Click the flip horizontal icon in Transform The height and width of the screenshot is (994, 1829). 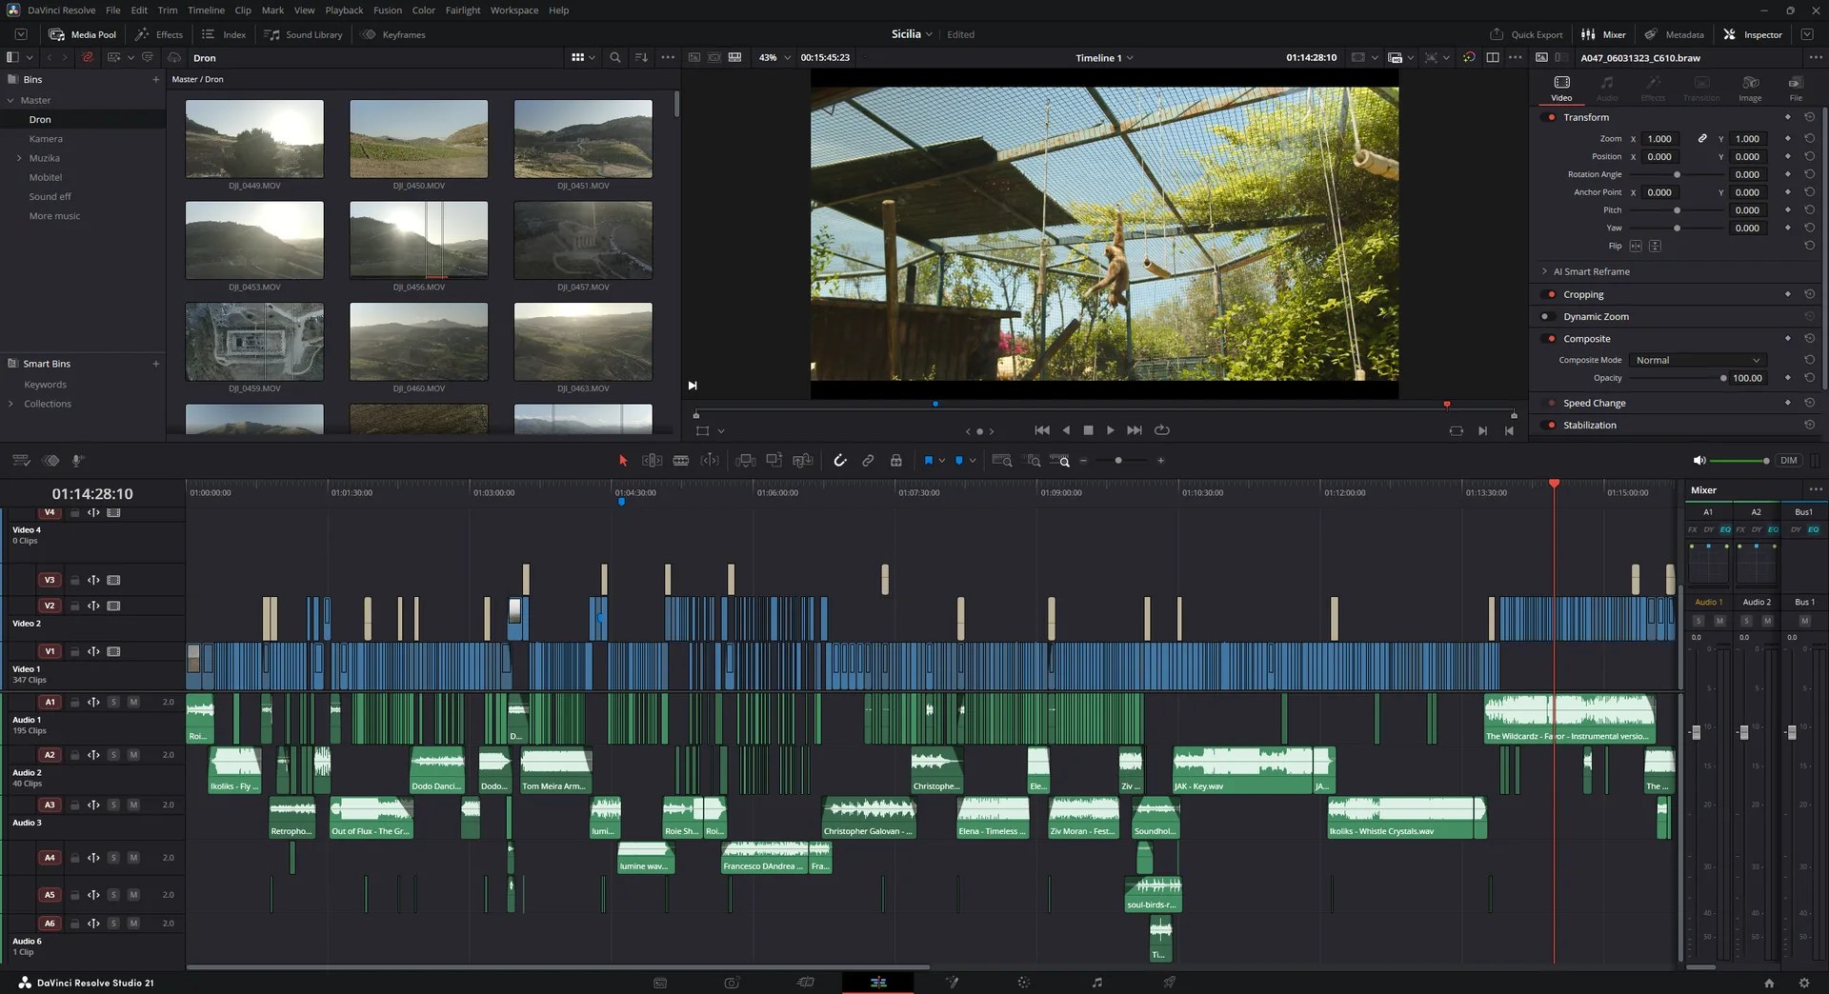coord(1636,246)
